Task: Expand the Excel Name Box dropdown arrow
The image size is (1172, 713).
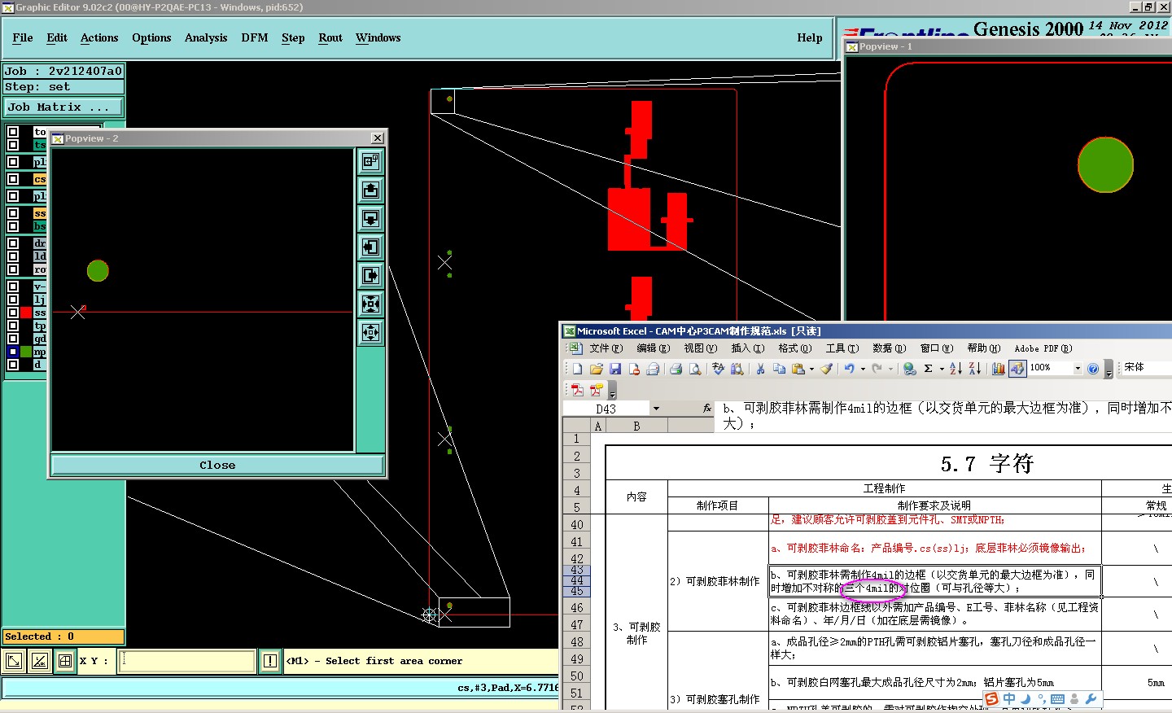Action: 656,409
